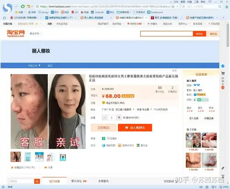Open the 文件 browser menu
The height and width of the screenshot is (189, 230).
176,2
